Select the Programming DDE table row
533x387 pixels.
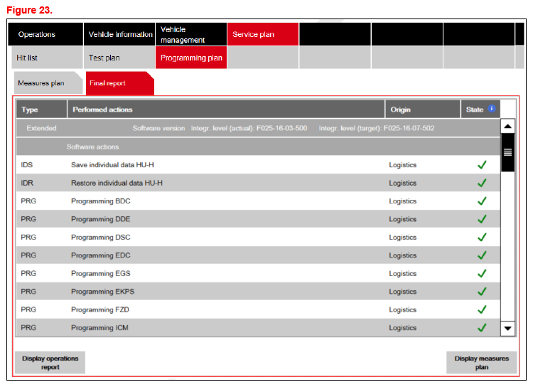coord(256,220)
